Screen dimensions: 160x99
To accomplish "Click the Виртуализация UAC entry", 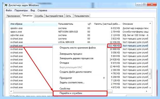I will pos(71,67).
